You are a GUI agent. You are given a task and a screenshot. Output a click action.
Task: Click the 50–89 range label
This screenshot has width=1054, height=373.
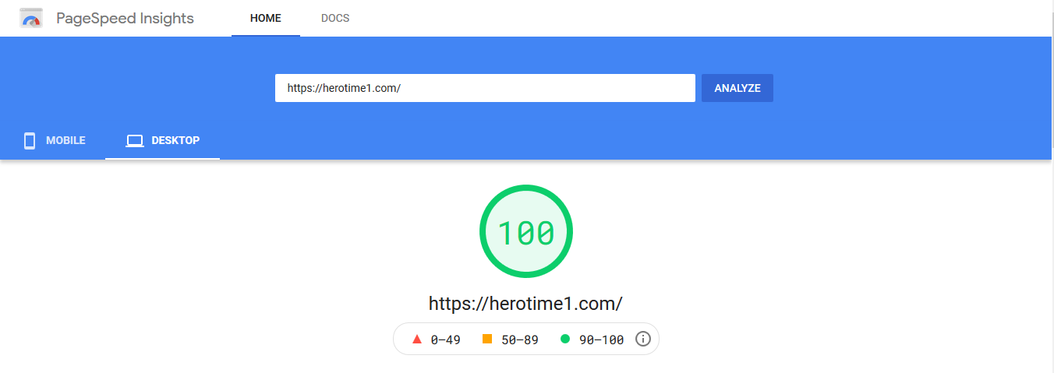click(520, 340)
